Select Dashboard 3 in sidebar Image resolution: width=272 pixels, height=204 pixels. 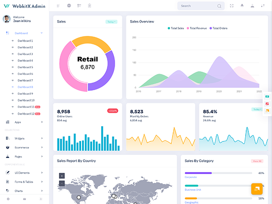(x=25, y=54)
